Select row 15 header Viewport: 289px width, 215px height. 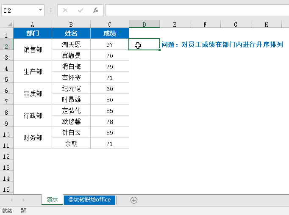[6, 187]
